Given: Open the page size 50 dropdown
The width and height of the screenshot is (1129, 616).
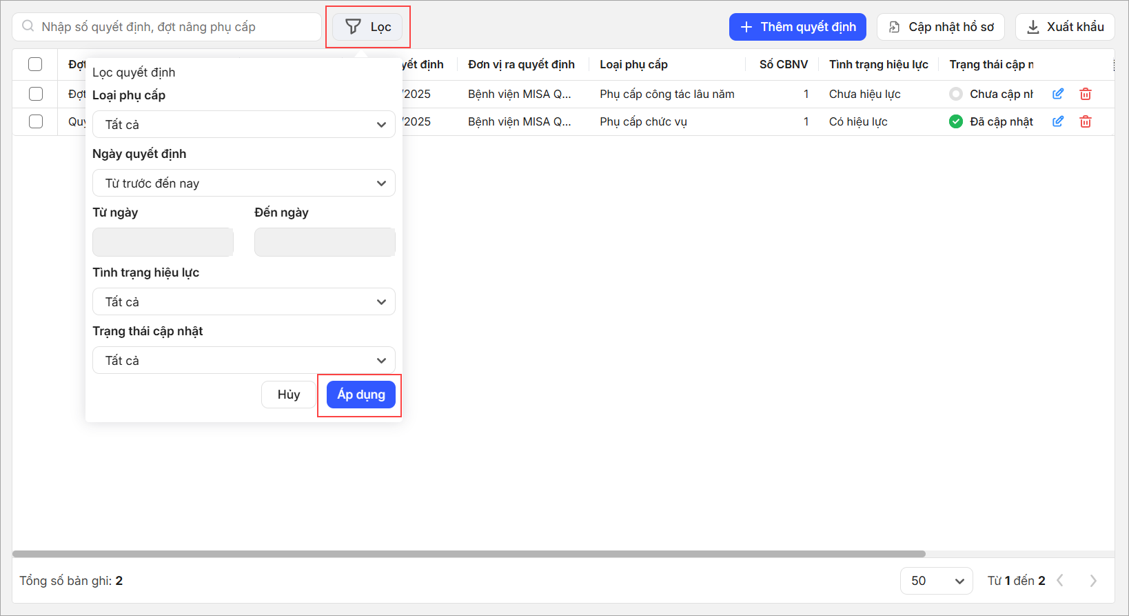Looking at the screenshot, I should click(x=936, y=581).
